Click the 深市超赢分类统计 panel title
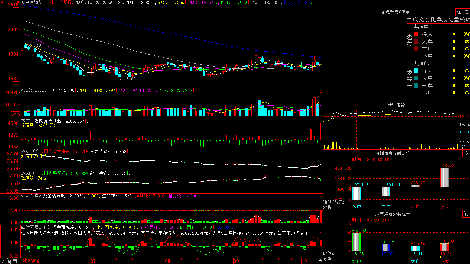 (x=393, y=214)
